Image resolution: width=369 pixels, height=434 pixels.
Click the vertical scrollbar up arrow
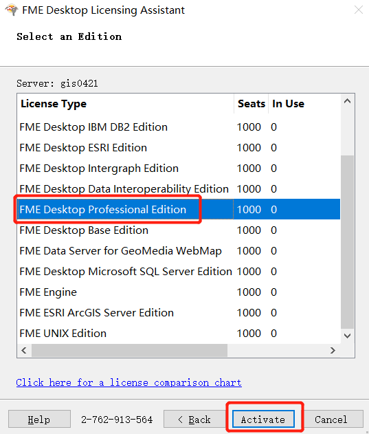348,101
